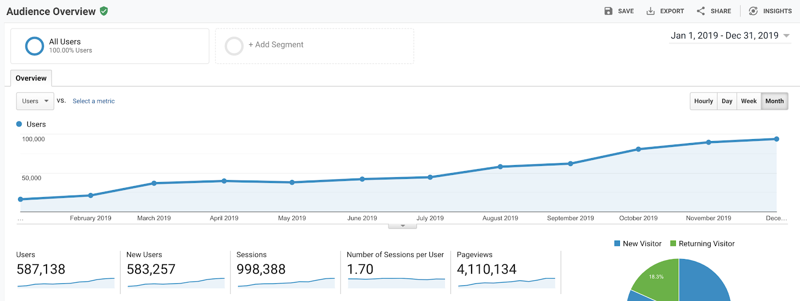Select the Week granularity
Screen dimensions: 800x301
[749, 101]
